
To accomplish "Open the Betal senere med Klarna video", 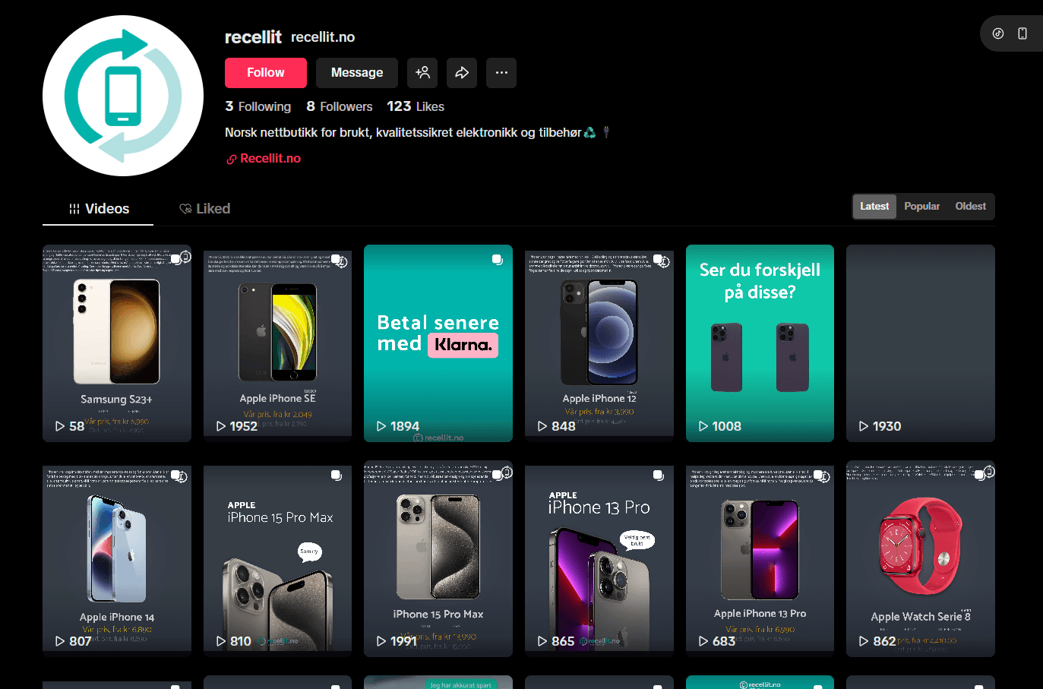I will pos(438,343).
